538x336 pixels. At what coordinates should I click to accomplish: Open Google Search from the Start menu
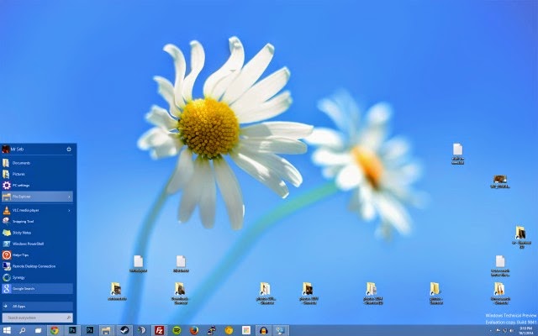(x=37, y=289)
